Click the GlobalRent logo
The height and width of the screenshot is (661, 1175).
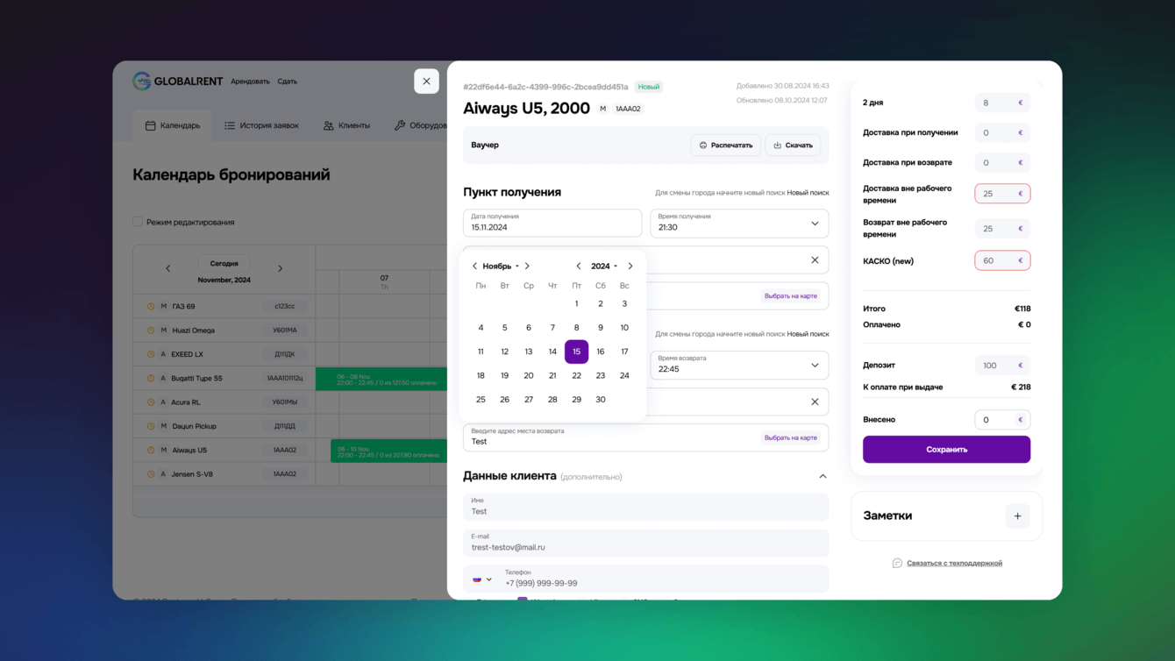point(178,82)
